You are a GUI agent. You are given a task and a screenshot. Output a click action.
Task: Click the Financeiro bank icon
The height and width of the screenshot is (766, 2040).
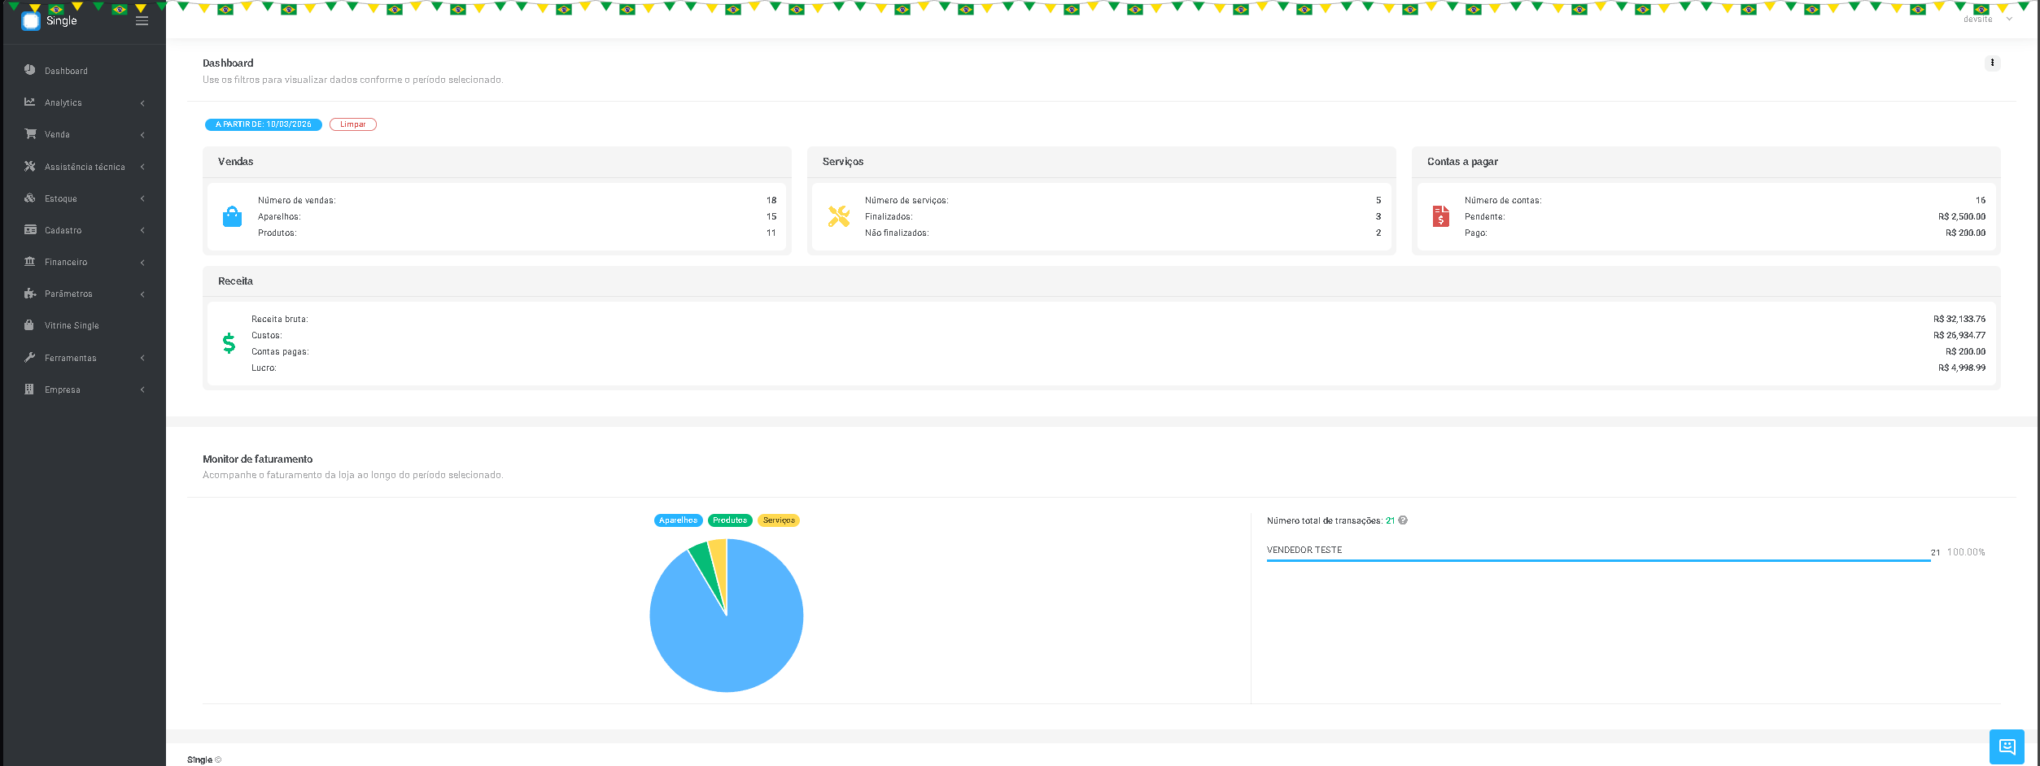[x=30, y=261]
